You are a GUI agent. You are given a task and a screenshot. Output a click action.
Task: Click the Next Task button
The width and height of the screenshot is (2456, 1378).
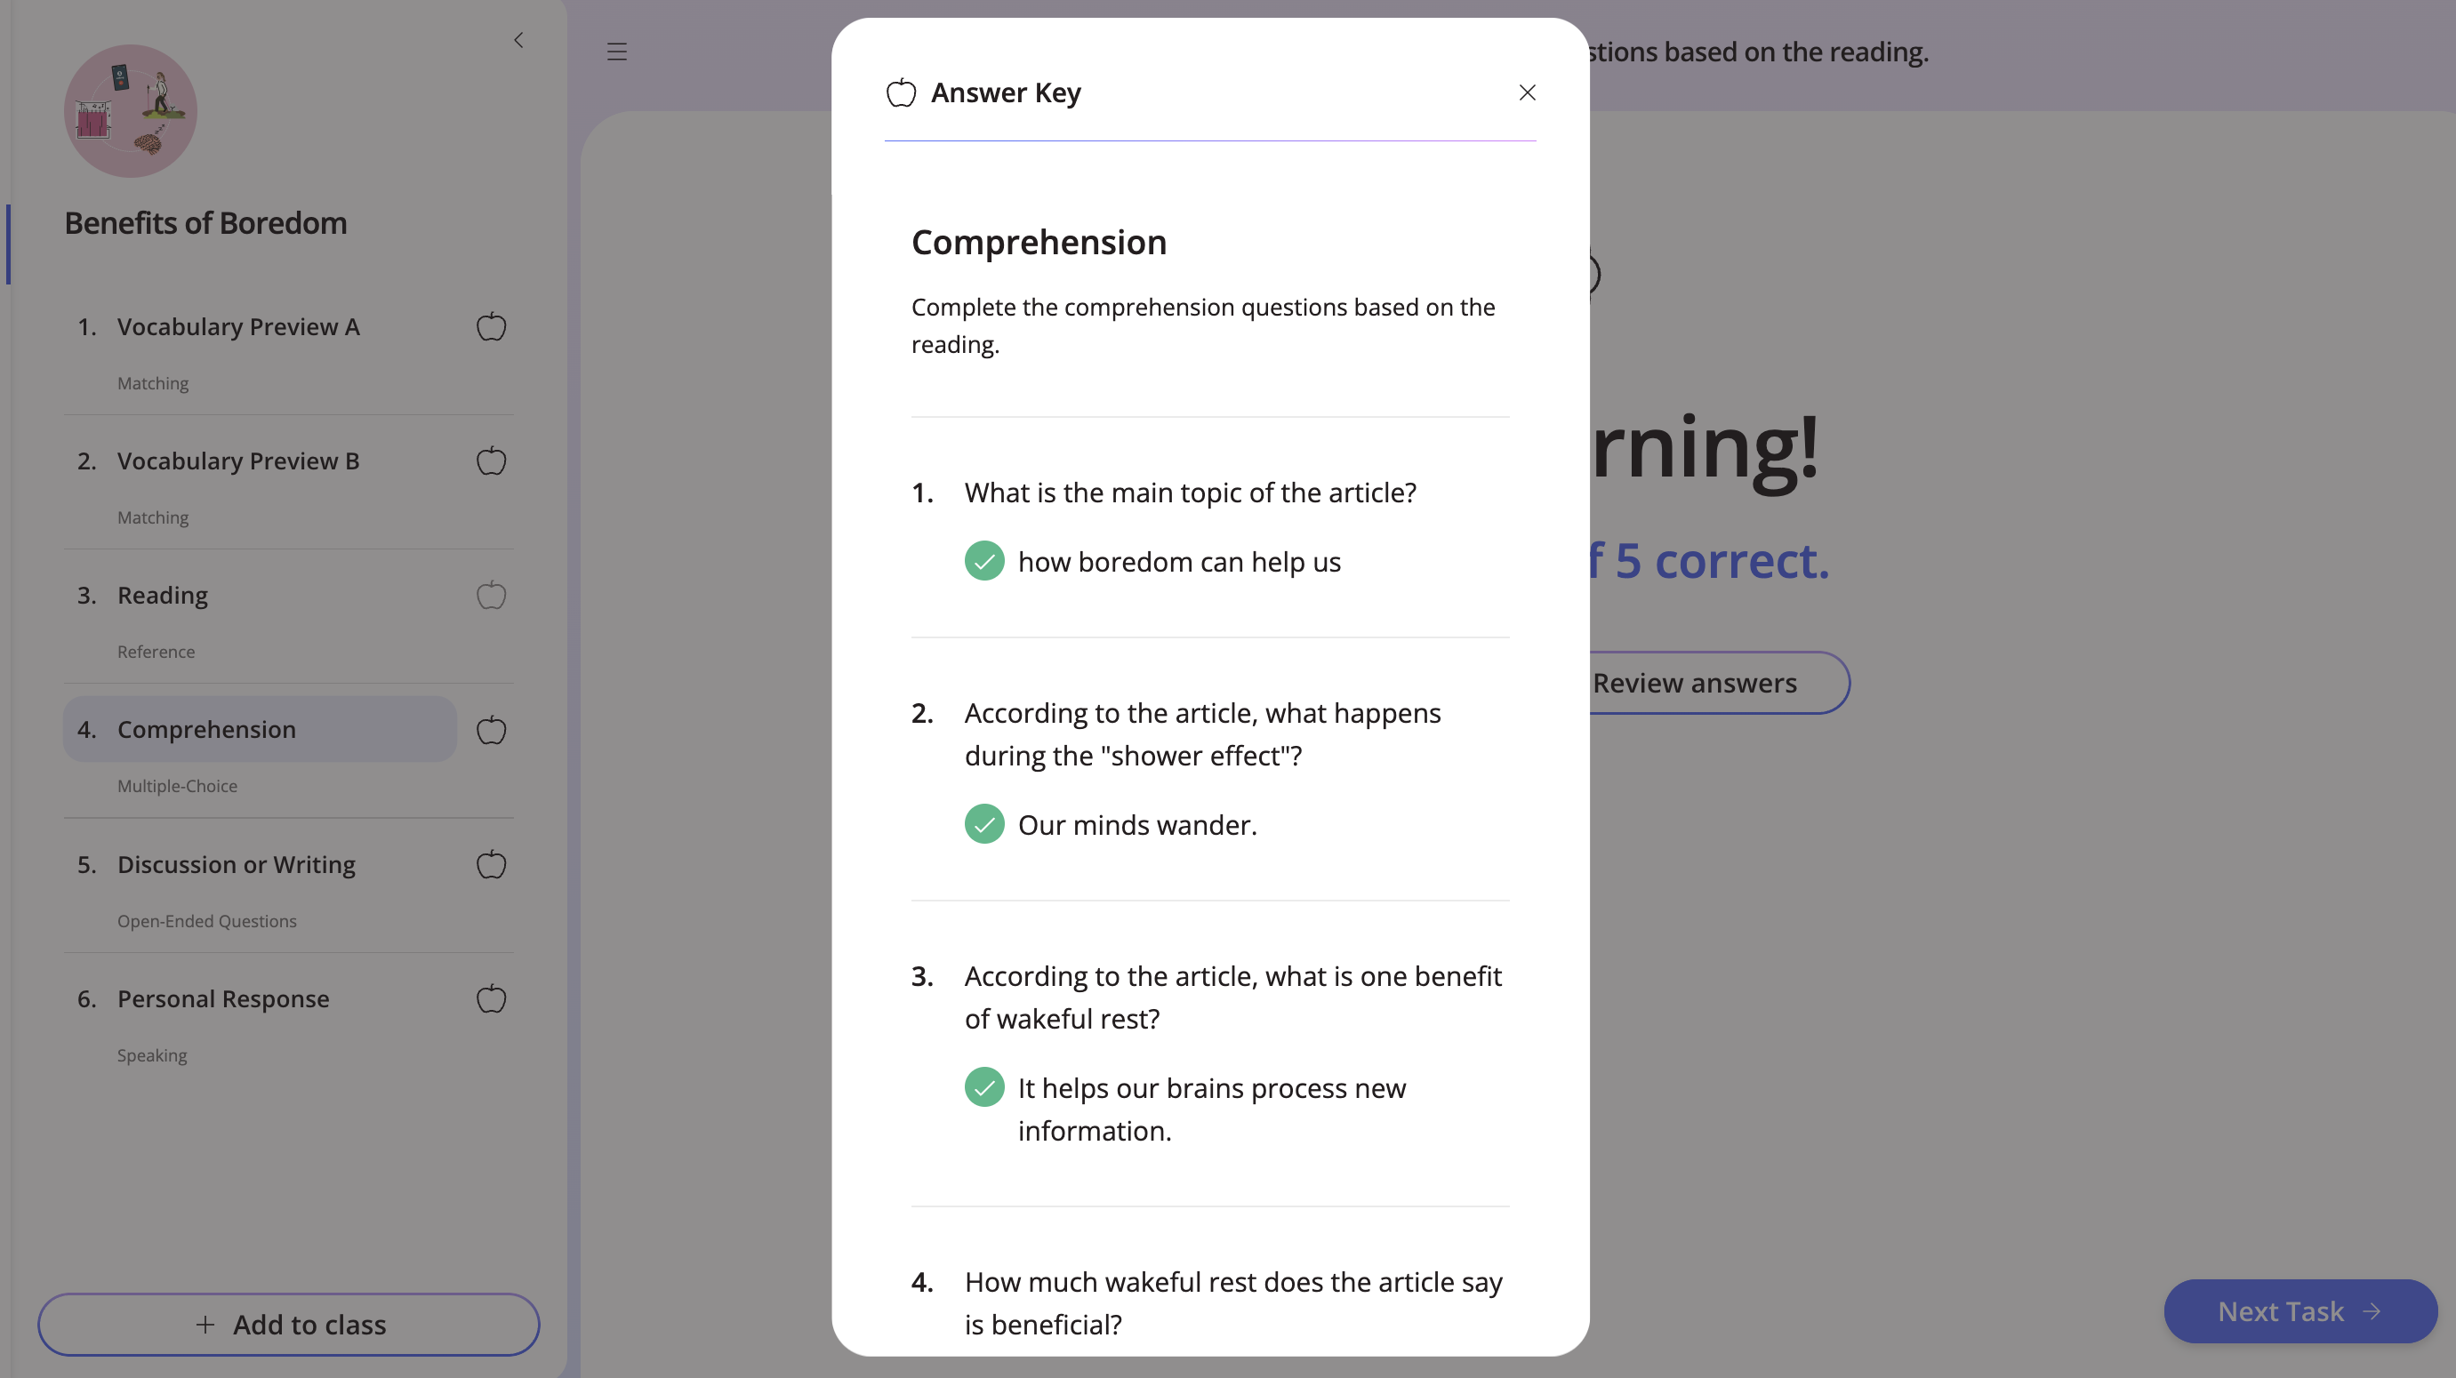click(x=2300, y=1311)
